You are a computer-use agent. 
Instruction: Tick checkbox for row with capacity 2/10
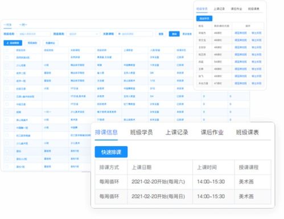[x=7, y=89]
